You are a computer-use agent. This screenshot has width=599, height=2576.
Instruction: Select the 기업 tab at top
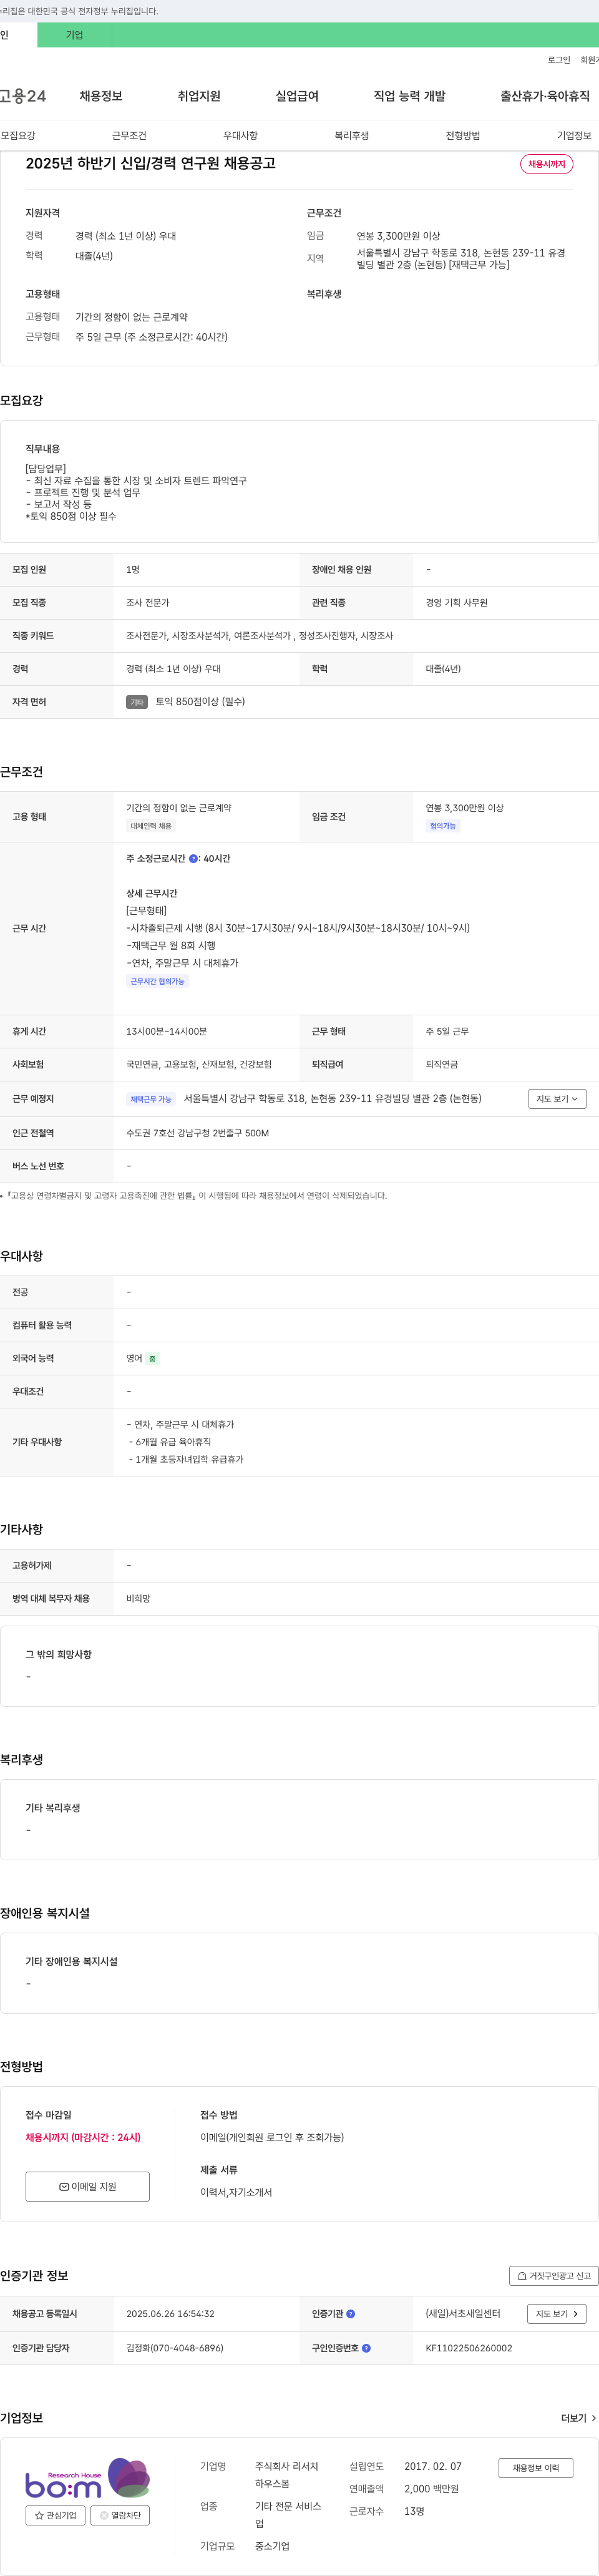point(75,35)
